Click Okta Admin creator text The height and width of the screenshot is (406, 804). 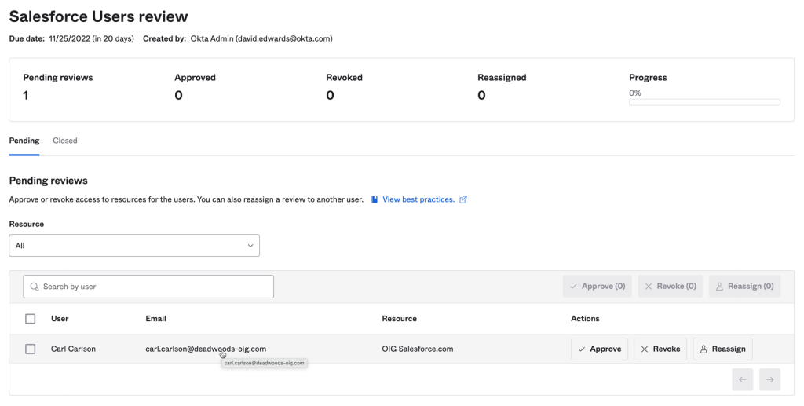[x=261, y=38]
